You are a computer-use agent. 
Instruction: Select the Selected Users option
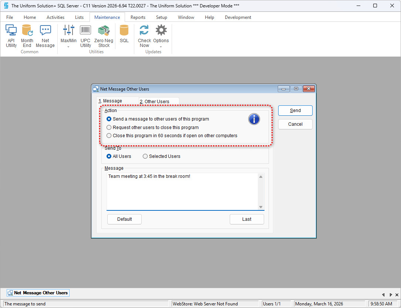click(x=145, y=156)
